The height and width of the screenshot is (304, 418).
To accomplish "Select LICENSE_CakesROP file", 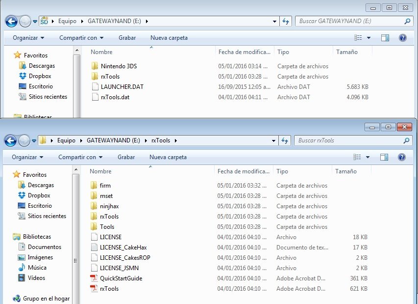I will click(x=121, y=258).
